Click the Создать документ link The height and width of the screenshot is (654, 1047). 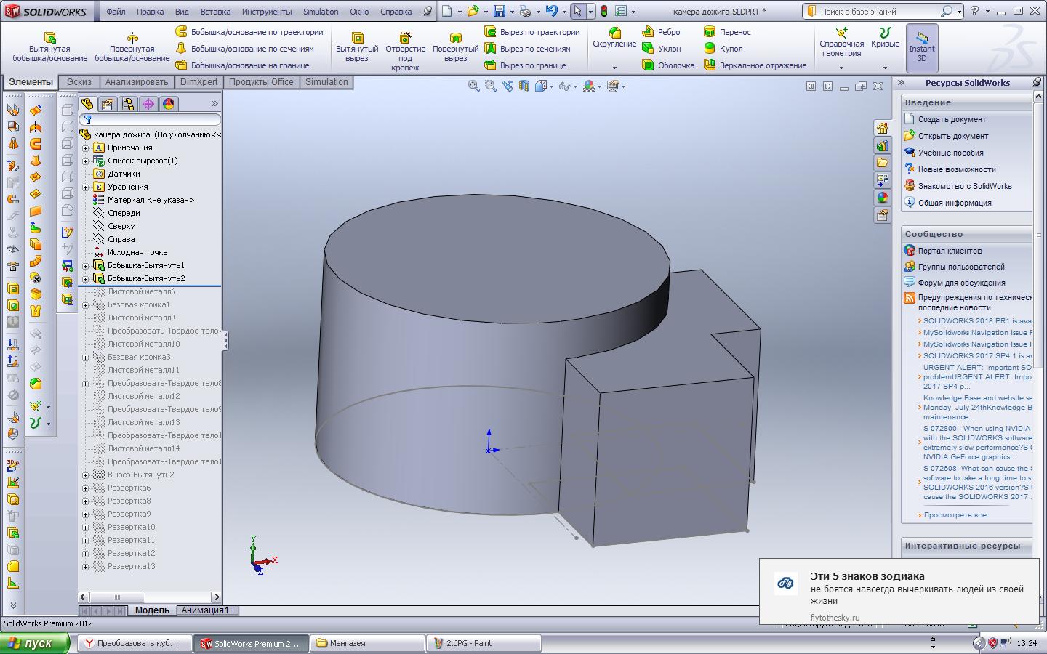click(952, 119)
